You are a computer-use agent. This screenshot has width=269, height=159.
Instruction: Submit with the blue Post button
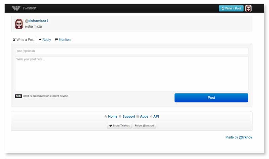tap(211, 98)
